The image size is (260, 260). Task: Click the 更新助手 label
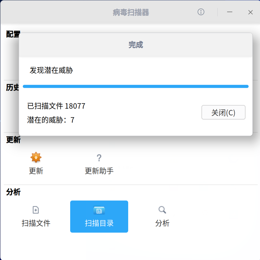pos(99,171)
